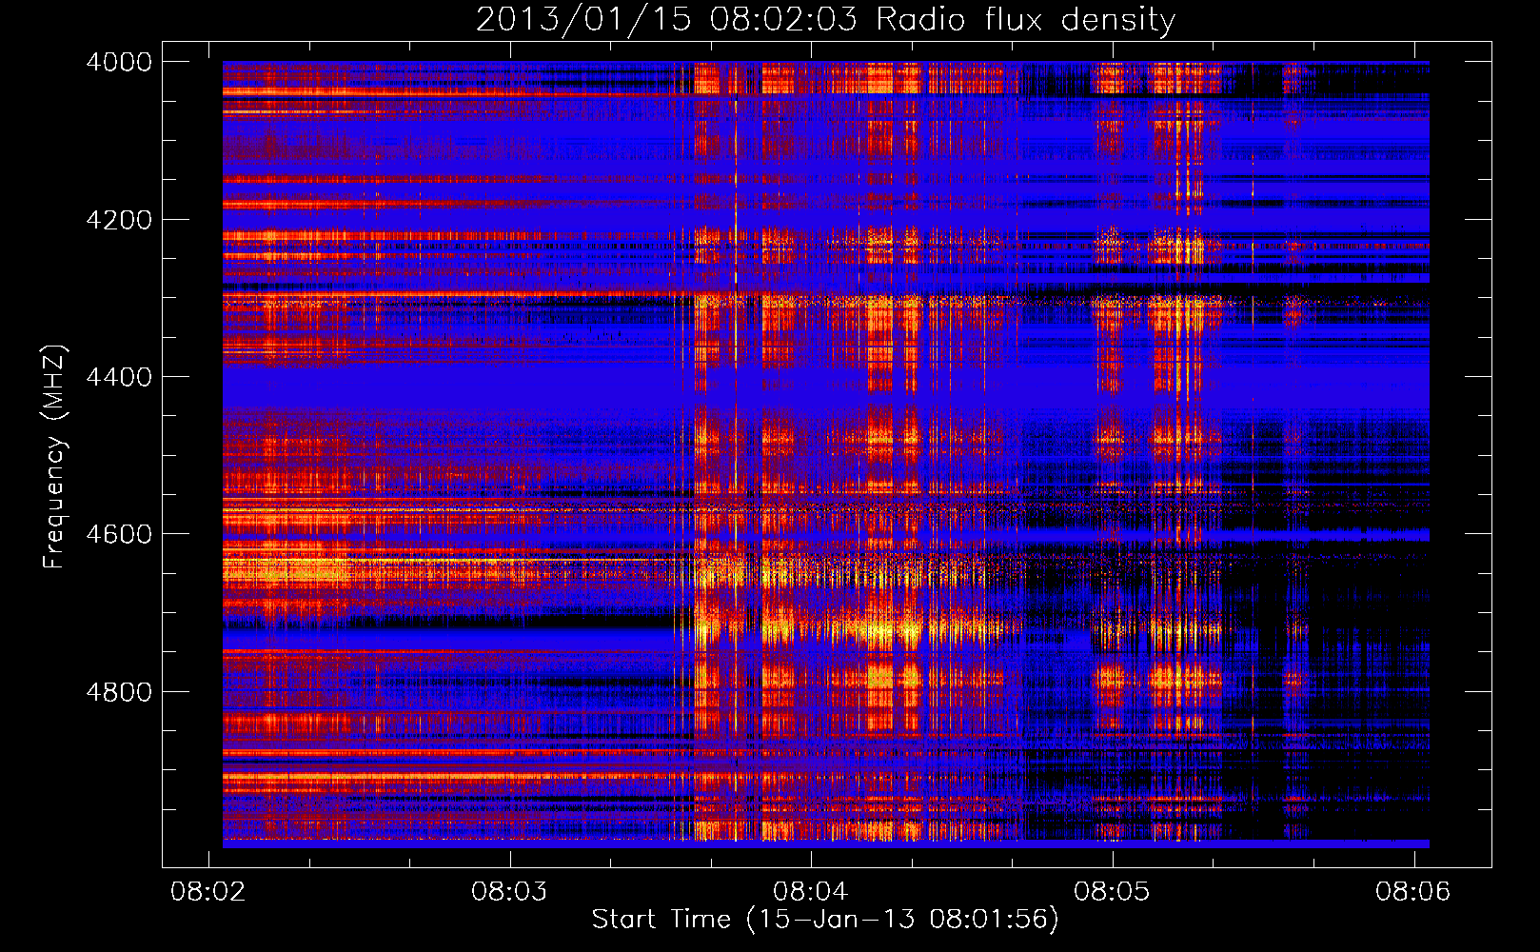Screen dimensions: 1540x952
Task: Click the 08:05 time tick label
Action: coord(1112,891)
